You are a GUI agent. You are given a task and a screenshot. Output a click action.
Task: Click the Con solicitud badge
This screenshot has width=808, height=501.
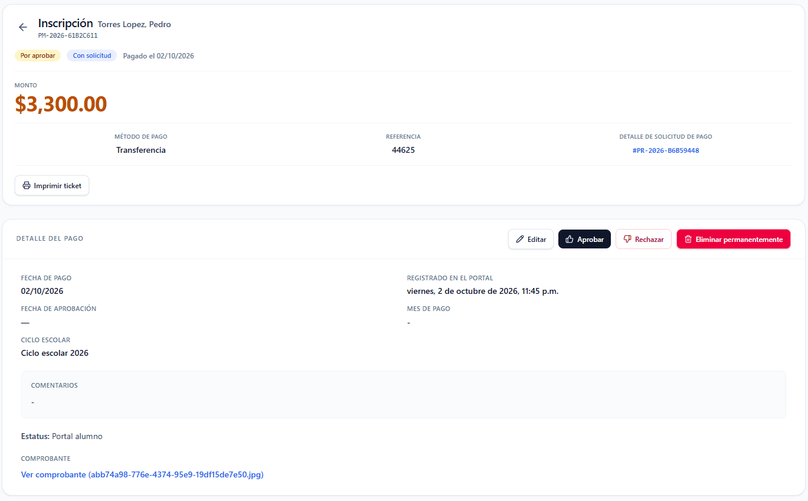(x=92, y=55)
